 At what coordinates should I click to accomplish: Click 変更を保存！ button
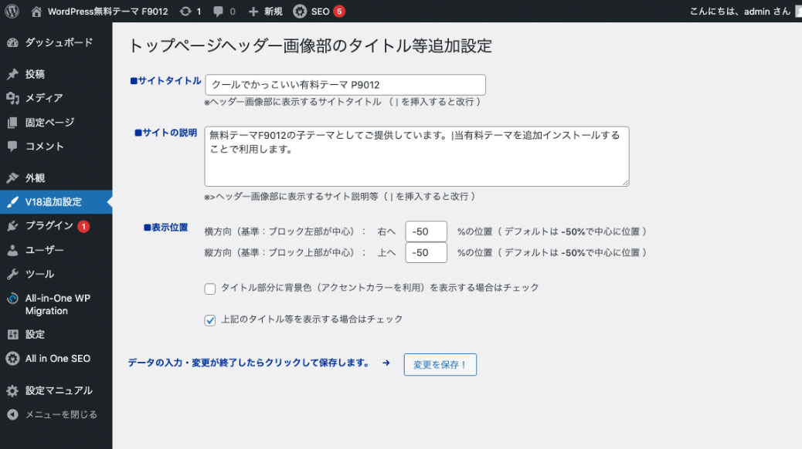click(440, 365)
